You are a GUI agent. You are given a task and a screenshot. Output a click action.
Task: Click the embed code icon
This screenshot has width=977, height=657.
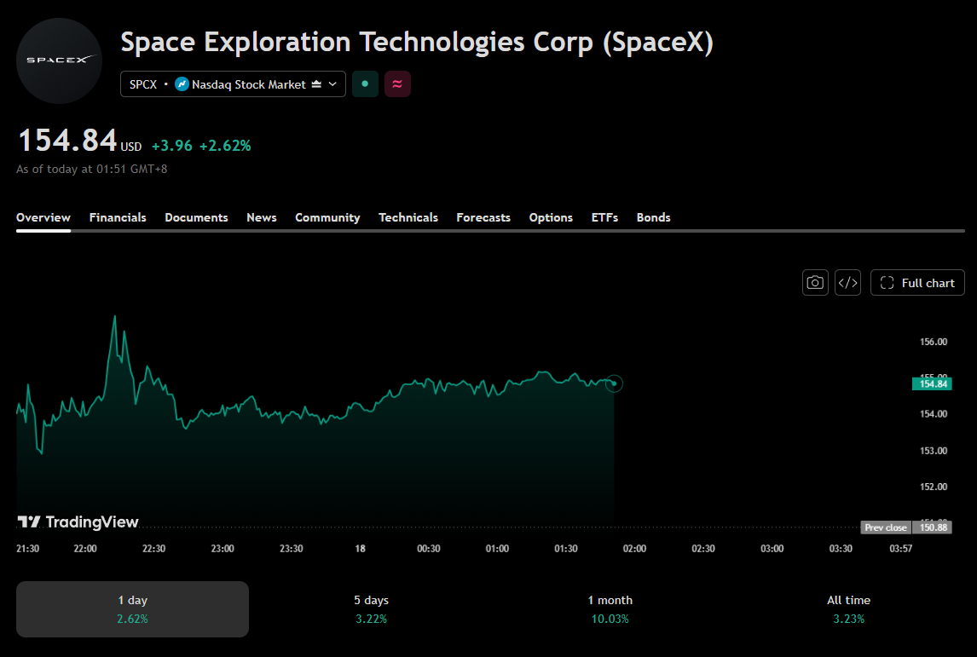pos(848,283)
